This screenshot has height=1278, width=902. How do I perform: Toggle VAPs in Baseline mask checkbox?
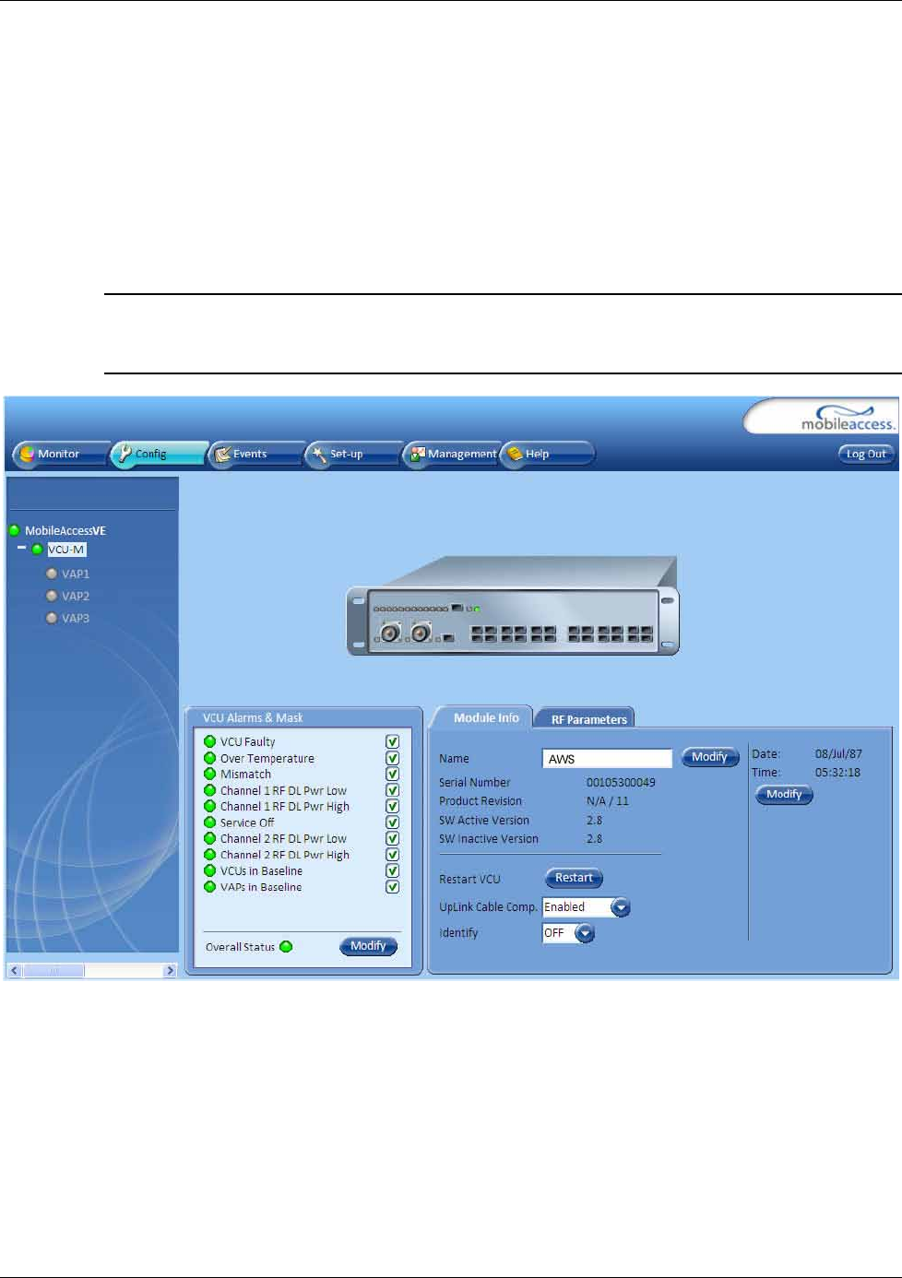tap(392, 887)
